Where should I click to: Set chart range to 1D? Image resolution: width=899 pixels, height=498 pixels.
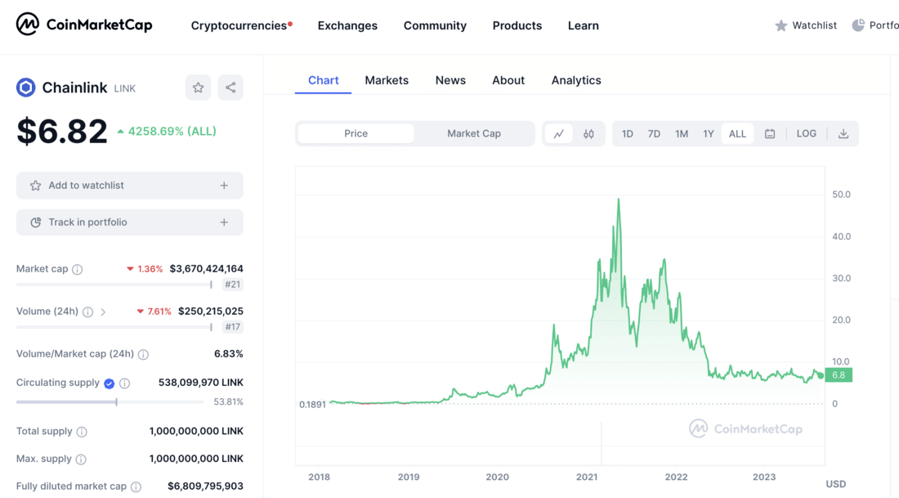tap(627, 133)
